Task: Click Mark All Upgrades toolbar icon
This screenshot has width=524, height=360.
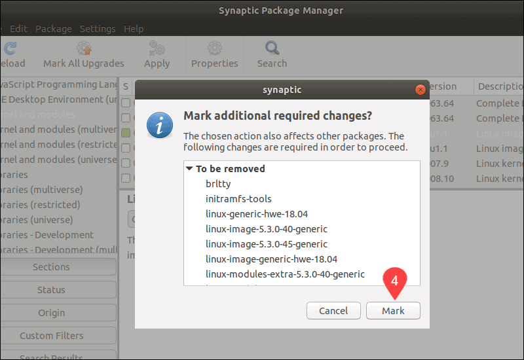Action: [84, 48]
